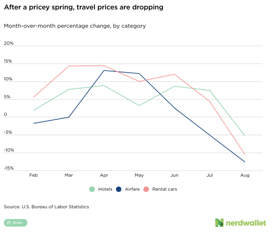Toggle the Hotels legend green dot
The height and width of the screenshot is (233, 272).
coord(92,189)
